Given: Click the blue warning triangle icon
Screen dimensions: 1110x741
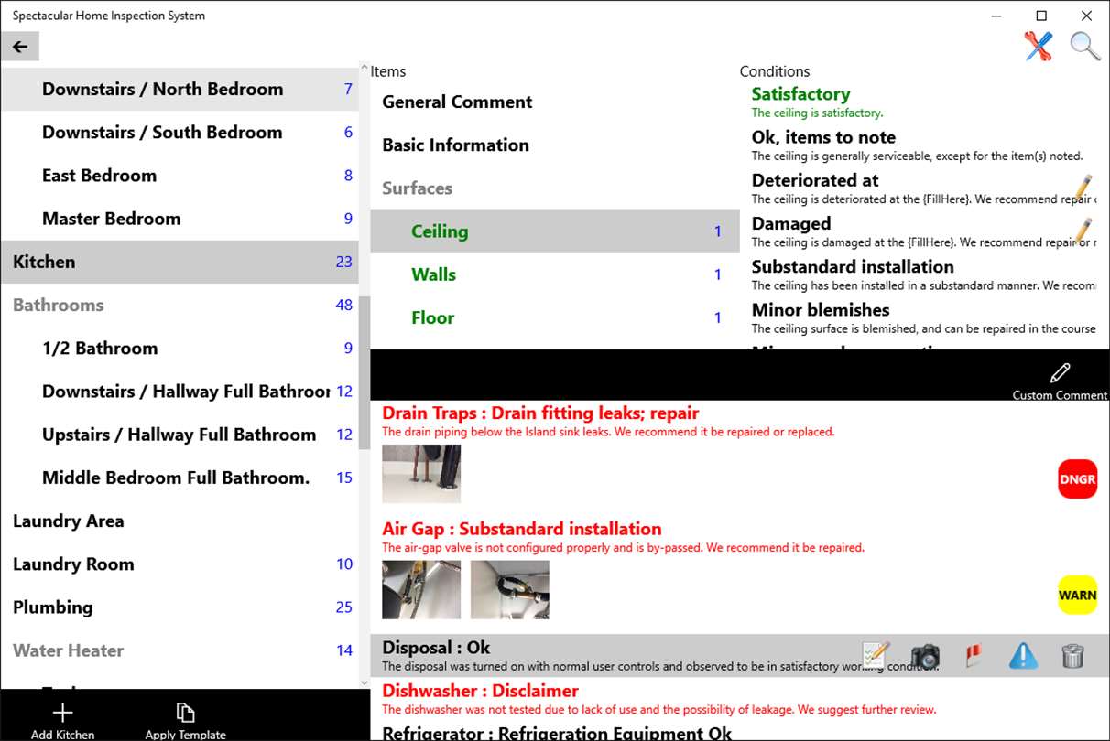Looking at the screenshot, I should coord(1023,655).
